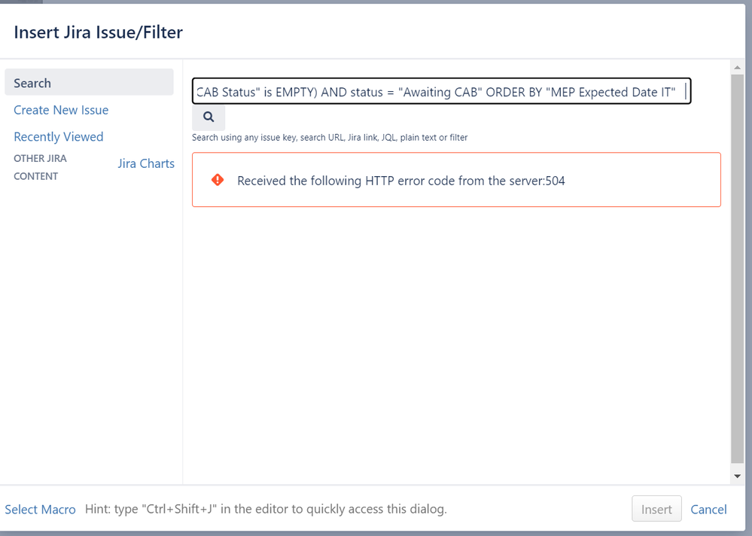752x536 pixels.
Task: Show Recently Viewed issues
Action: tap(58, 136)
